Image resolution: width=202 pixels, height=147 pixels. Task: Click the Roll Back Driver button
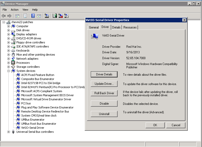pyautogui.click(x=104, y=93)
